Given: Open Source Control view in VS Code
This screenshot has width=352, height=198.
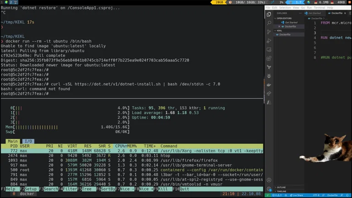Looking at the screenshot, I should pos(269,32).
